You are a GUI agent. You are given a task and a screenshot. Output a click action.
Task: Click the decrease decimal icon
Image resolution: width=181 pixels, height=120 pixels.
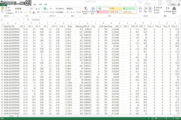point(80,12)
